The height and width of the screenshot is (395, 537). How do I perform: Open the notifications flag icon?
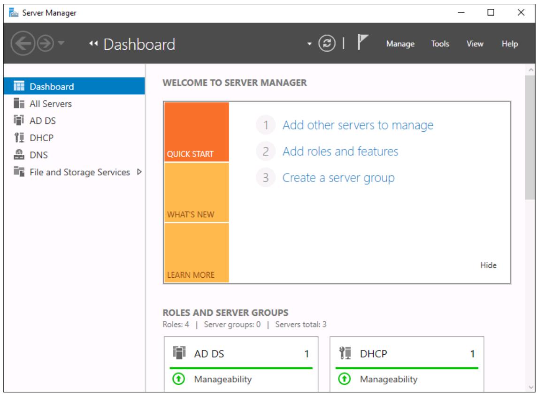(363, 42)
